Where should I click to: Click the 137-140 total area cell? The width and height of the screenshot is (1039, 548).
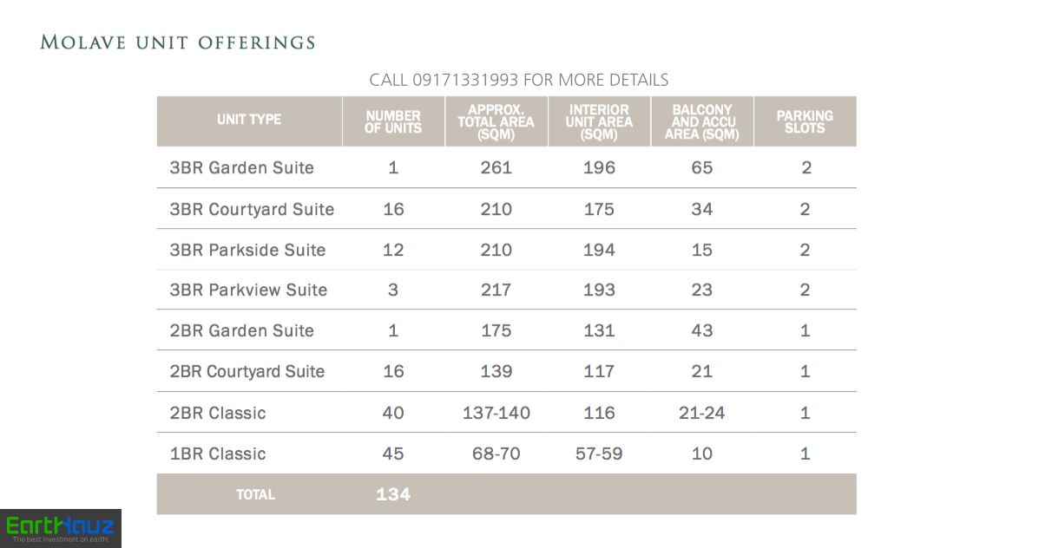(496, 414)
